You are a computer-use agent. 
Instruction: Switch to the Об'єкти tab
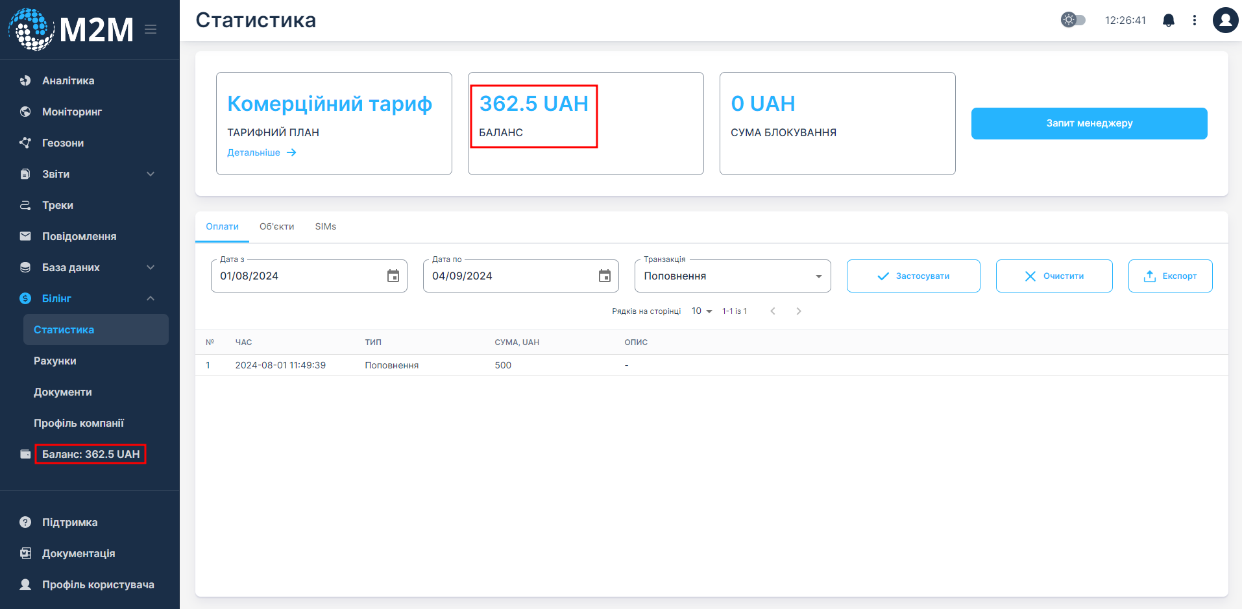click(x=277, y=226)
